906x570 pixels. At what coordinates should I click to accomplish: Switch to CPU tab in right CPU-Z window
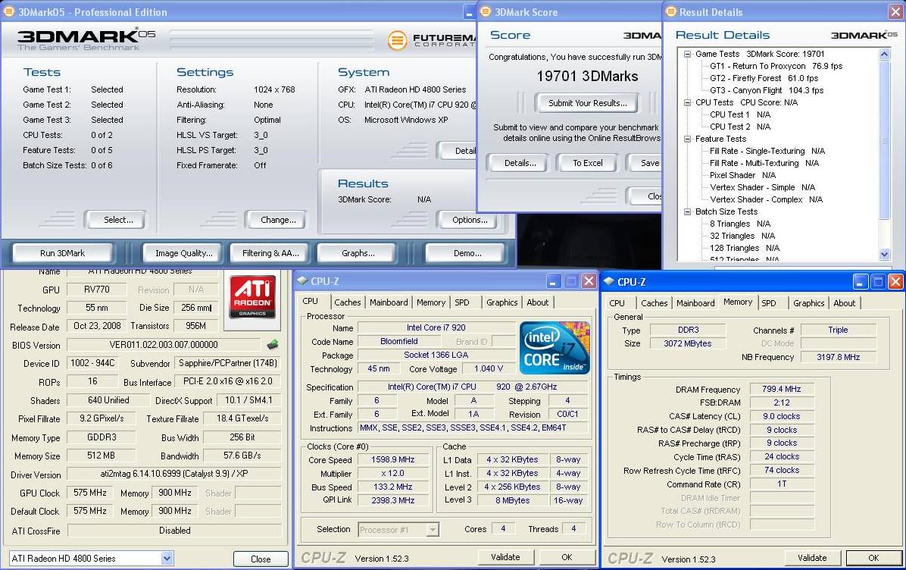pyautogui.click(x=617, y=303)
